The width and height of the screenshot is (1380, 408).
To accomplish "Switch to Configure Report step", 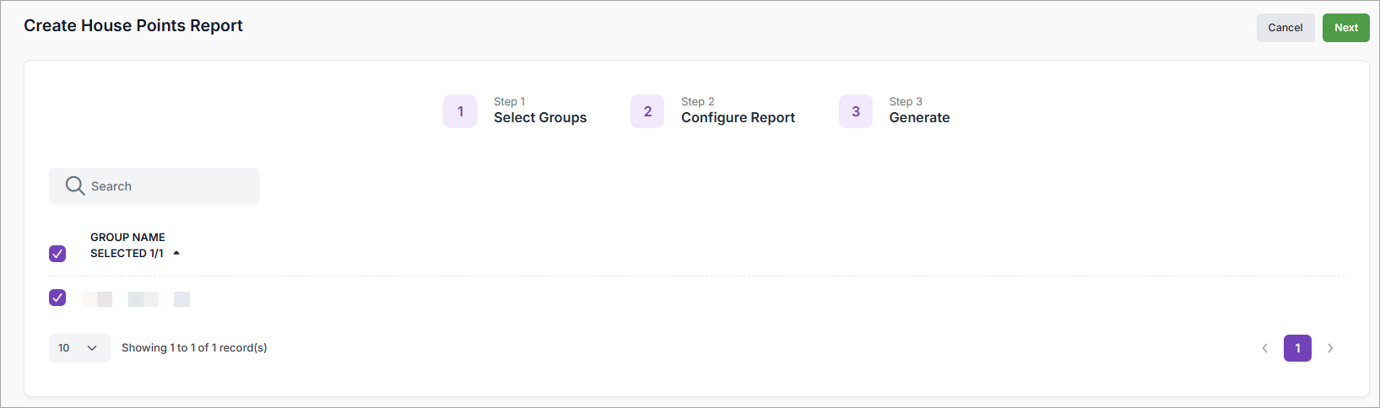I will [x=738, y=117].
